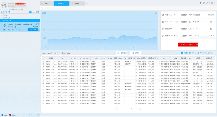Viewport: 217px width, 117px height.
Task: Switch to the ページを表示 tab
Action: tap(47, 53)
